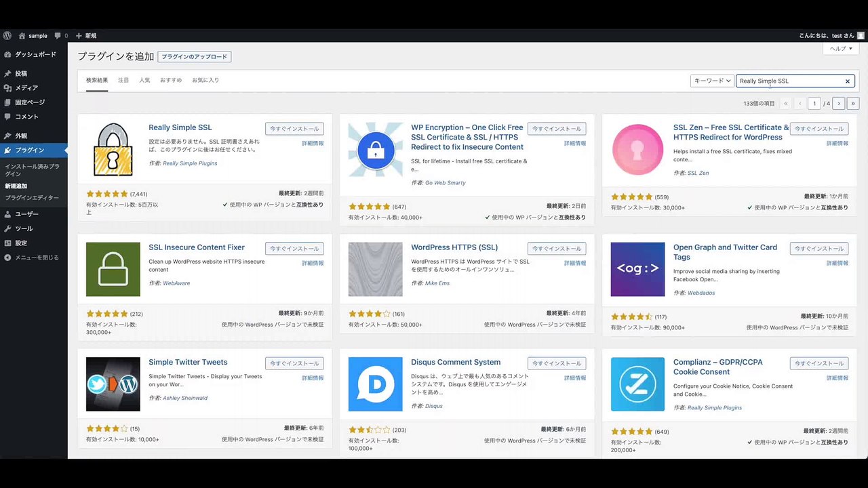Click WP Encryption plugin icon

tap(376, 149)
